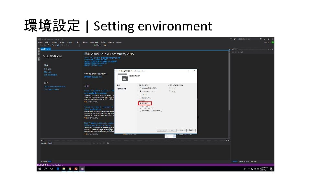Click the MFC common header checkbox

coord(169,91)
